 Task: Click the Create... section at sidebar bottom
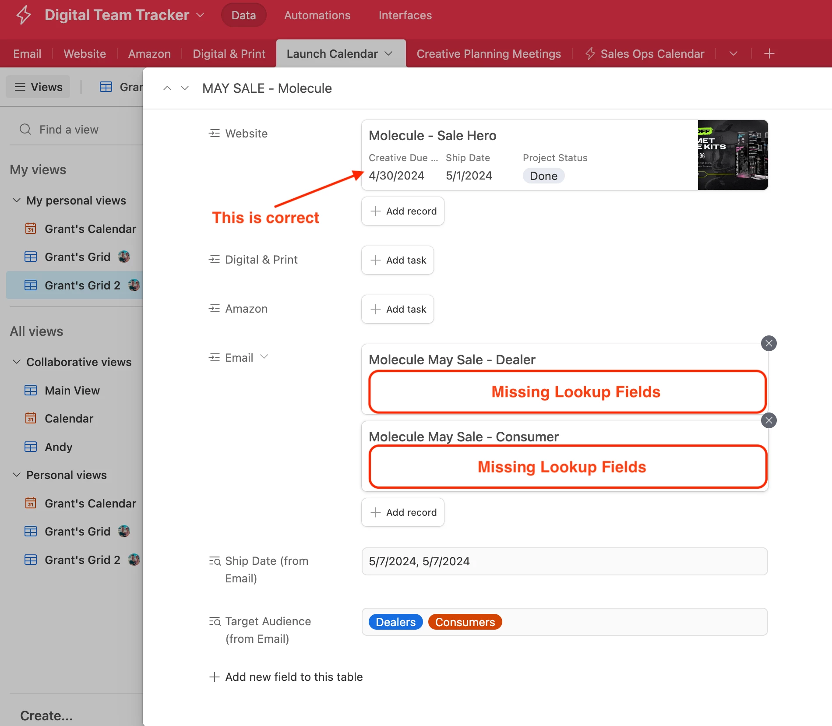tap(46, 715)
